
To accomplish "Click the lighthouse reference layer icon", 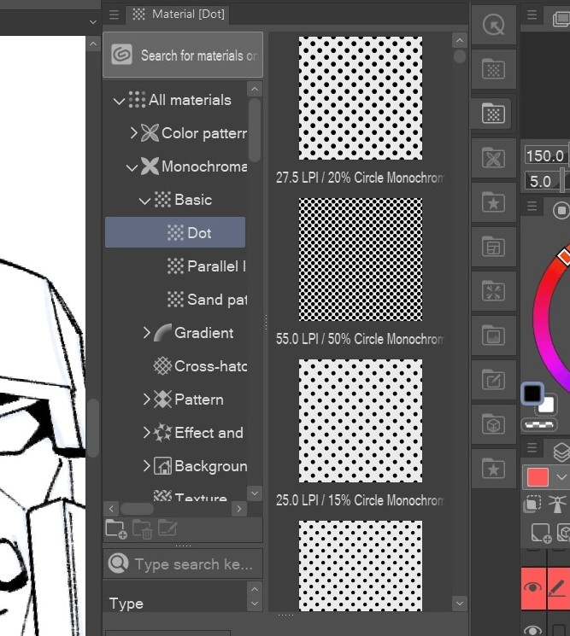I will point(557,505).
